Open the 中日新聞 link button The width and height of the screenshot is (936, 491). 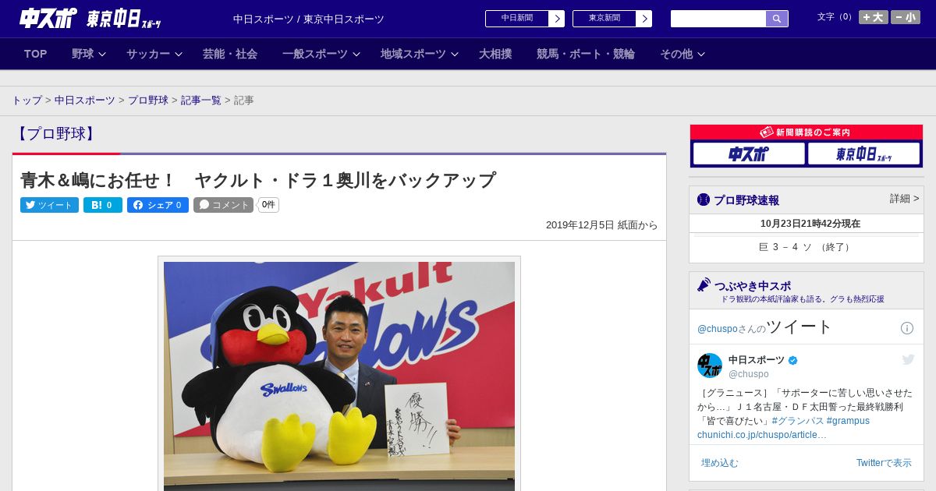[517, 19]
